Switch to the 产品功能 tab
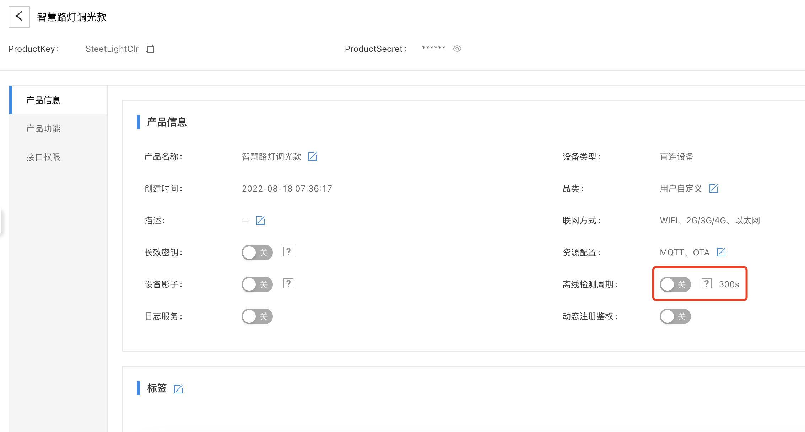 (x=58, y=128)
